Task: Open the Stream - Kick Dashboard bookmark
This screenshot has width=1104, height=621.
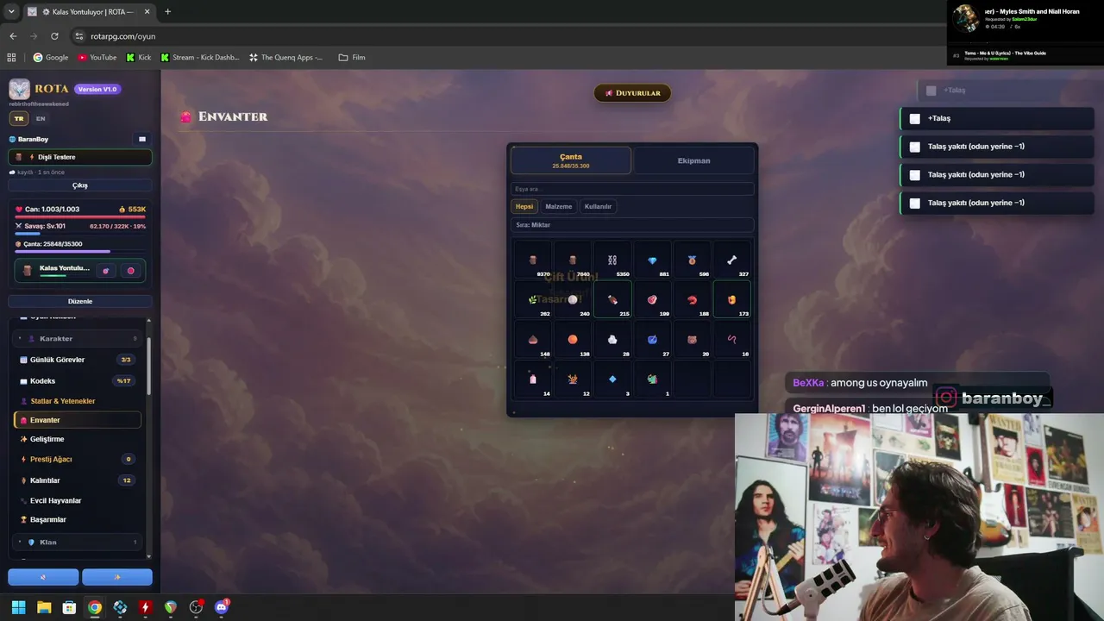Action: [199, 58]
